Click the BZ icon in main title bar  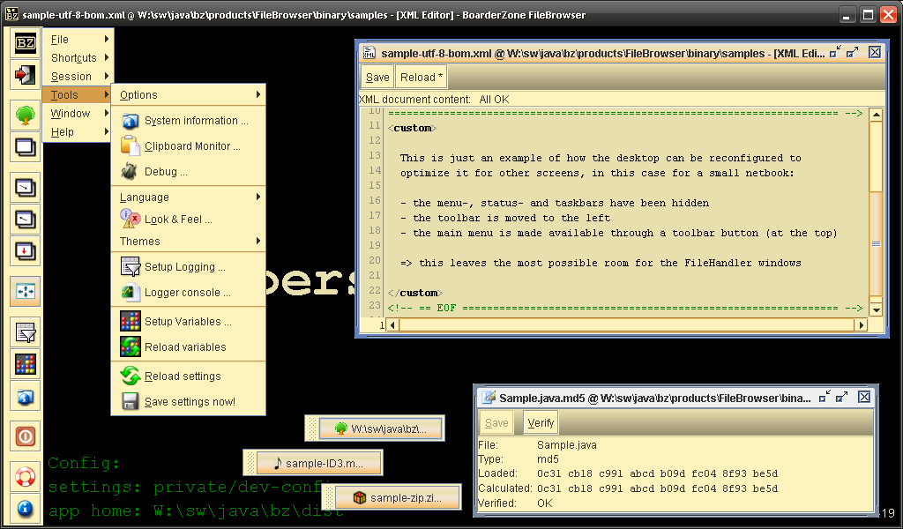click(x=11, y=14)
